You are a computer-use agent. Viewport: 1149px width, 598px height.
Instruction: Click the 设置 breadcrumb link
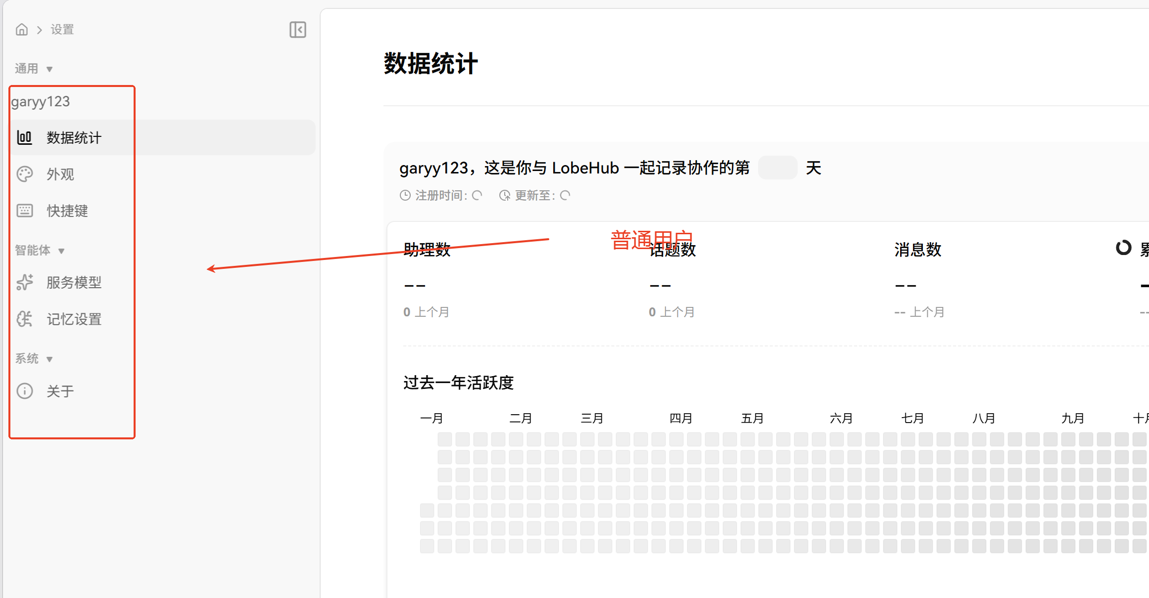tap(62, 30)
